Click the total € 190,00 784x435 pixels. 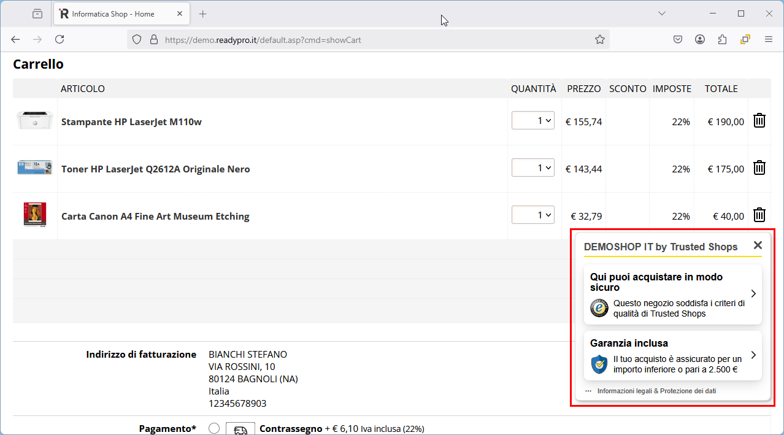(726, 121)
